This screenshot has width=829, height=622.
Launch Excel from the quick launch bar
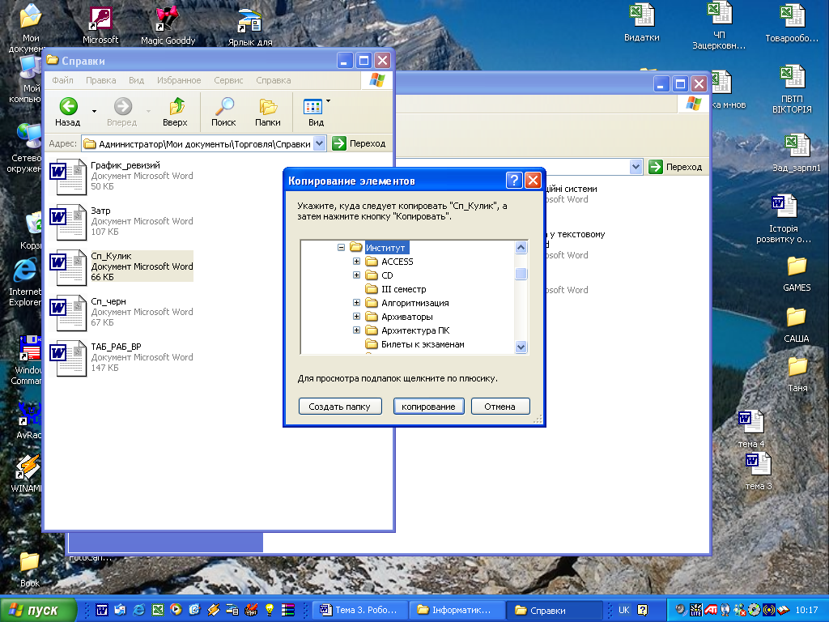[x=158, y=610]
